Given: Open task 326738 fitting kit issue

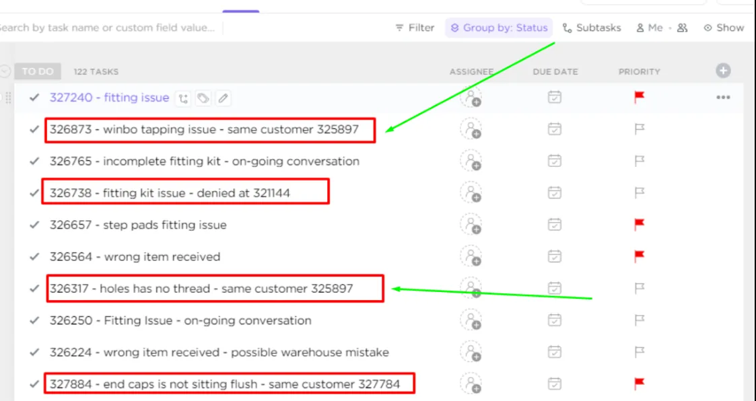Looking at the screenshot, I should pyautogui.click(x=170, y=193).
